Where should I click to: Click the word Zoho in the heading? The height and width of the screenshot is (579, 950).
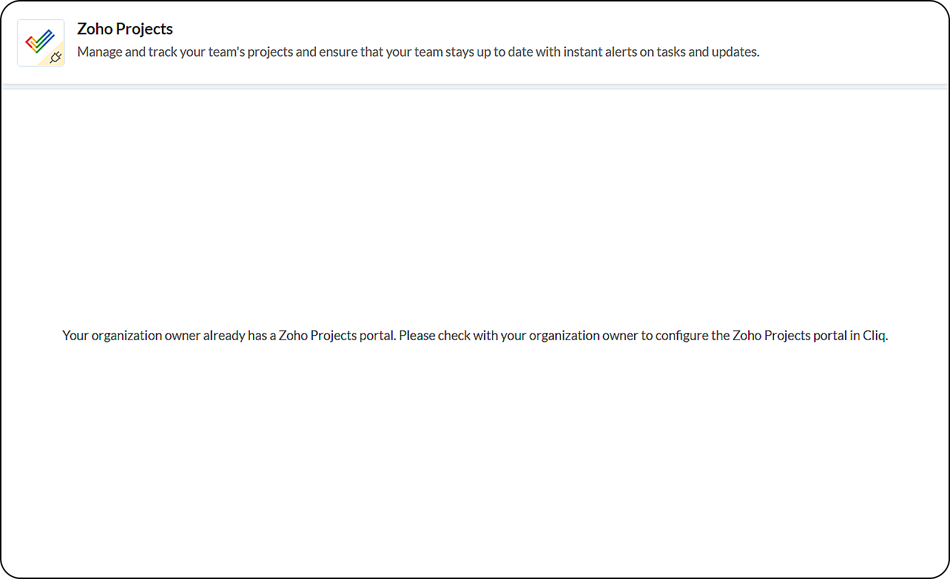(95, 29)
